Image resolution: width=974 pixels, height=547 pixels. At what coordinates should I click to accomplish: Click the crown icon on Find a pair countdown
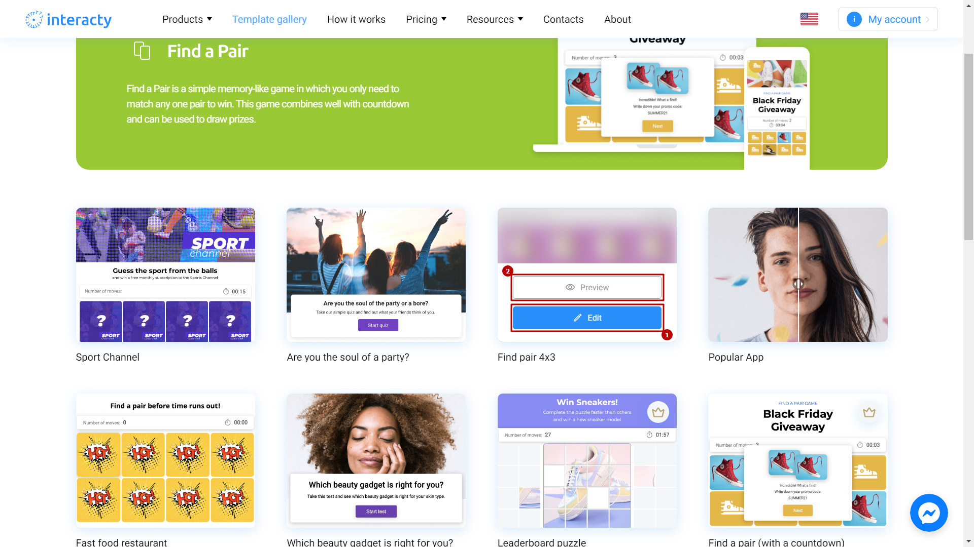[x=868, y=412]
